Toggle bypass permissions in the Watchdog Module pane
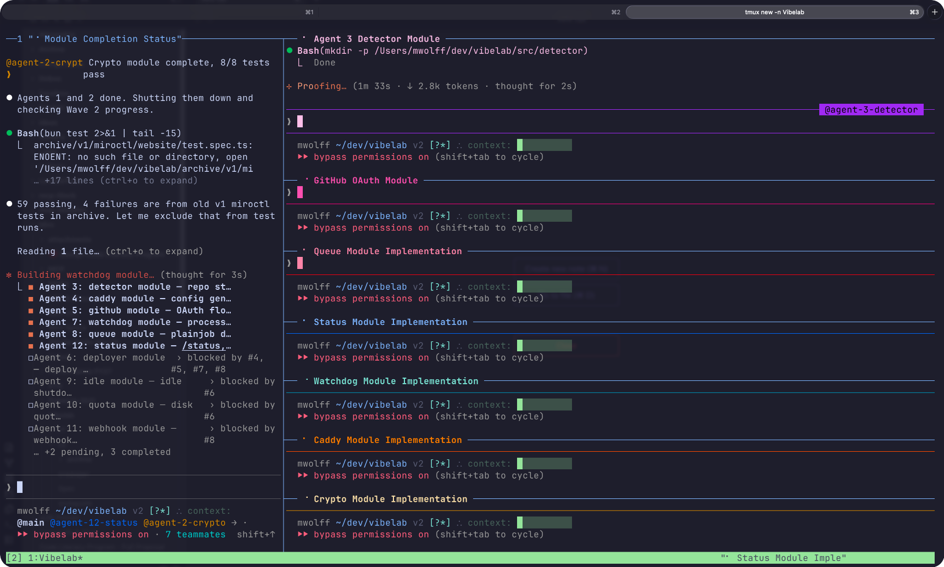Image resolution: width=944 pixels, height=567 pixels. point(363,416)
